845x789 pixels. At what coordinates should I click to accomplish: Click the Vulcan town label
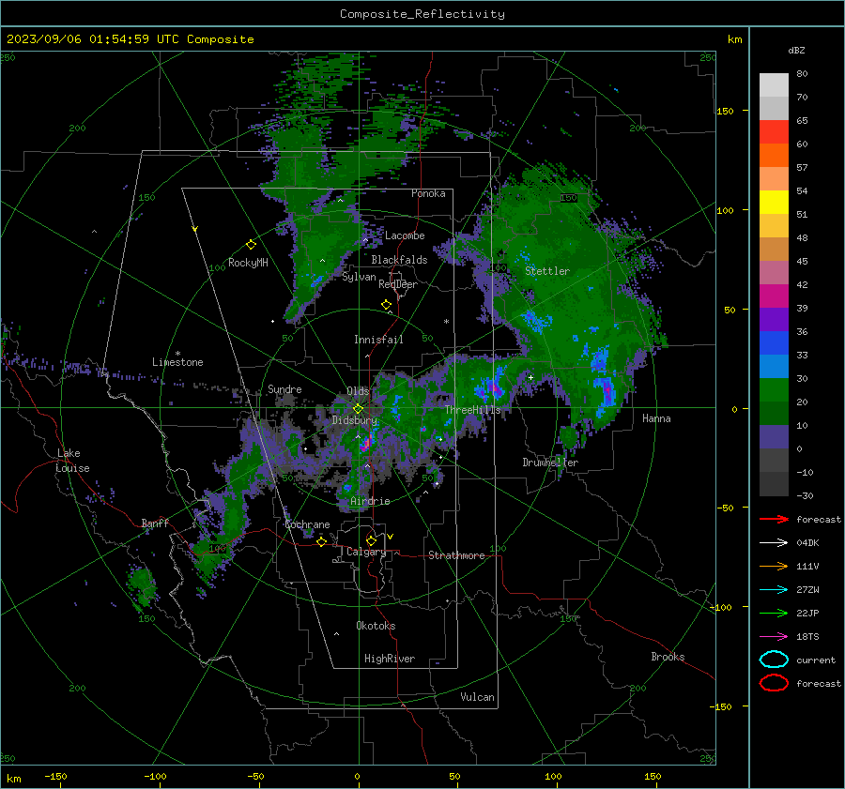478,697
